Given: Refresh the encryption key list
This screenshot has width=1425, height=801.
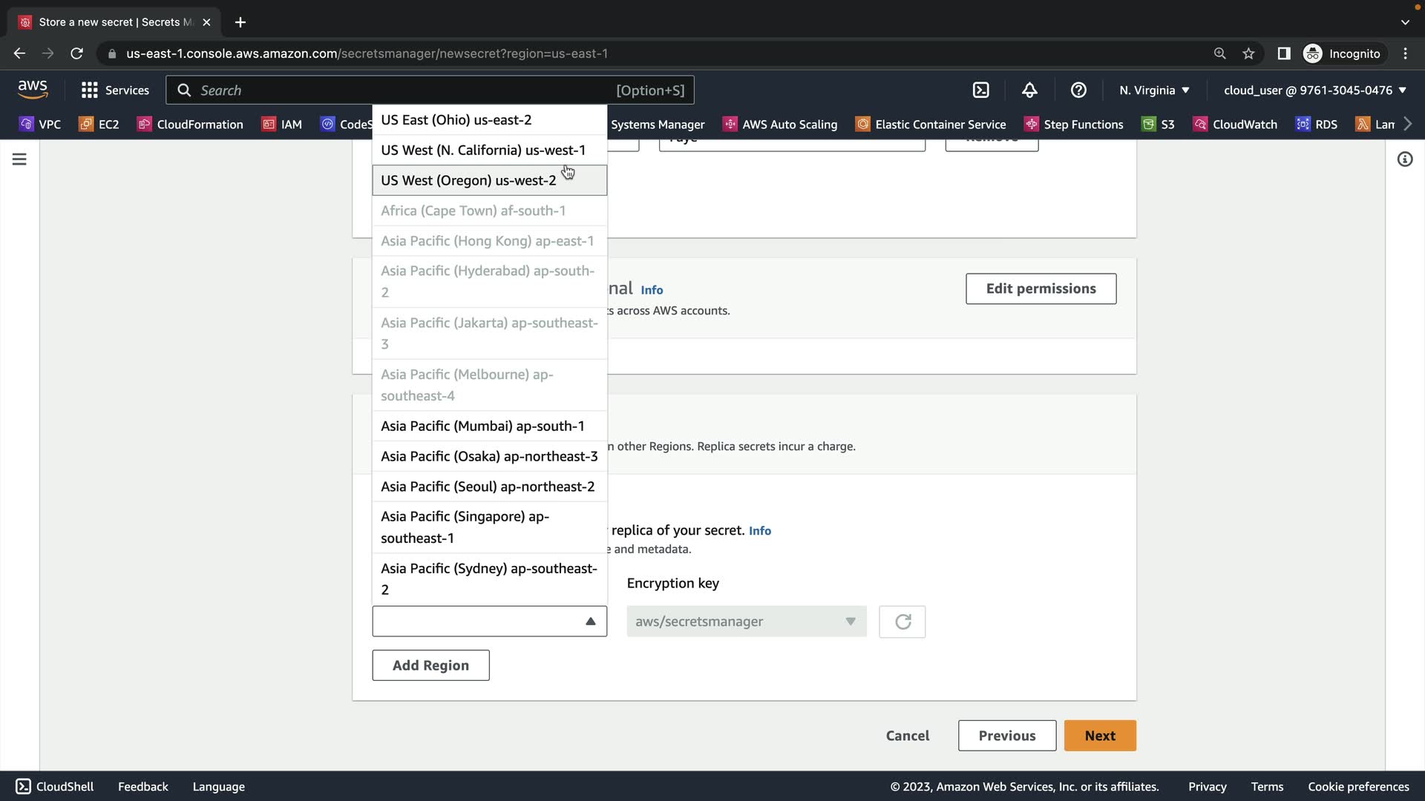Looking at the screenshot, I should [902, 622].
